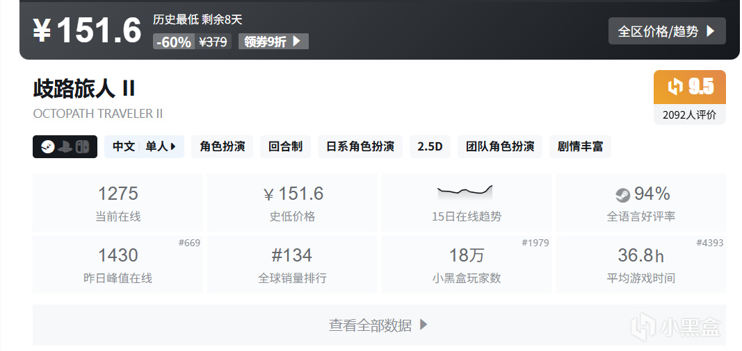Select the Nintendo Switch platform icon

83,147
